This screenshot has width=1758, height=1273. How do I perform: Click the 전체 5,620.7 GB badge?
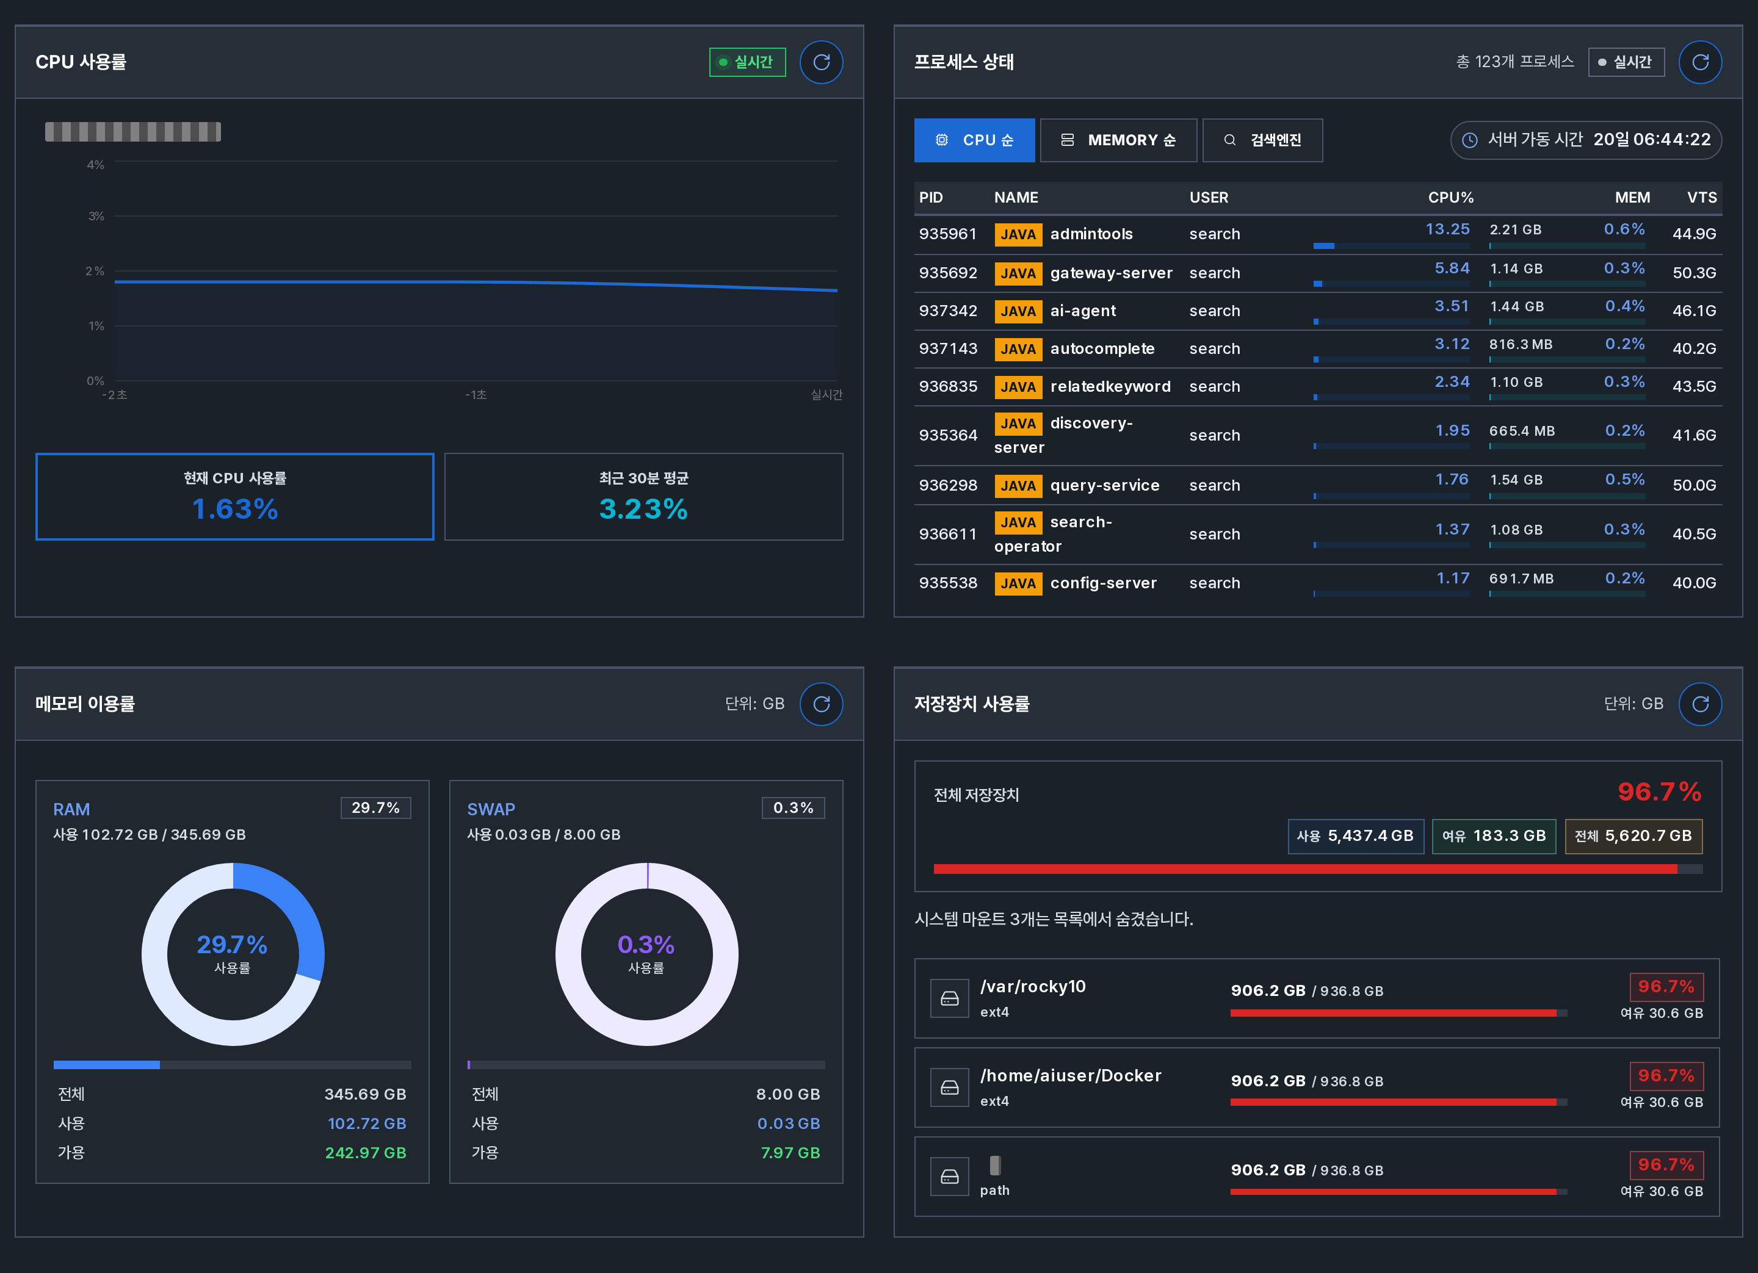click(x=1633, y=836)
